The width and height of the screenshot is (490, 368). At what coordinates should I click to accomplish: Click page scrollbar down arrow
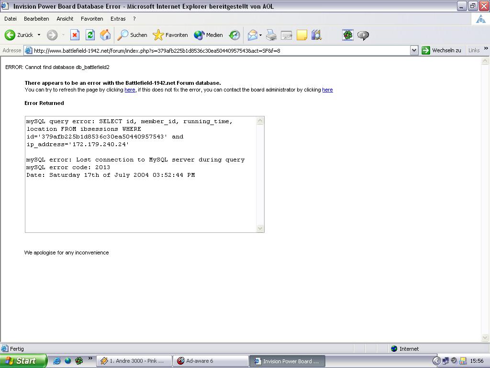pyautogui.click(x=485, y=337)
